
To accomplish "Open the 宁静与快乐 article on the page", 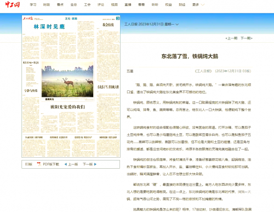I will pyautogui.click(x=31, y=90).
